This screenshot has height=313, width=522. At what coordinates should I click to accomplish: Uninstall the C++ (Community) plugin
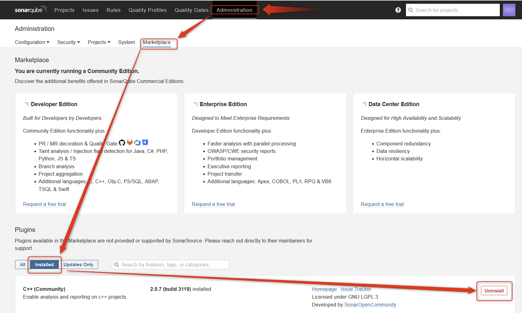point(494,291)
